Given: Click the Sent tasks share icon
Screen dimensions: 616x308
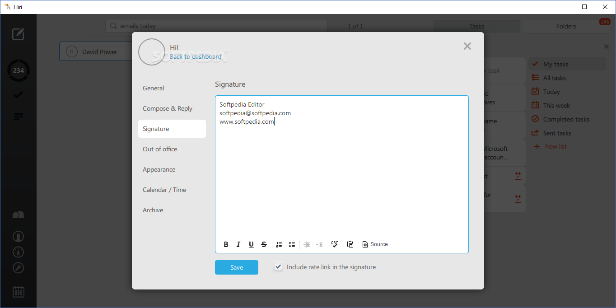Looking at the screenshot, I should tap(535, 133).
